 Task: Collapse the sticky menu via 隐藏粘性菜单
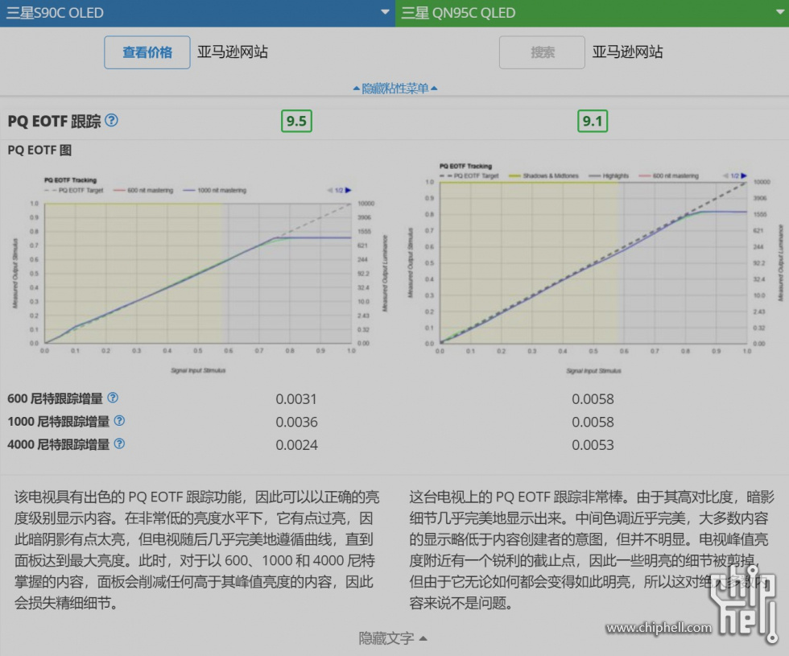[395, 89]
